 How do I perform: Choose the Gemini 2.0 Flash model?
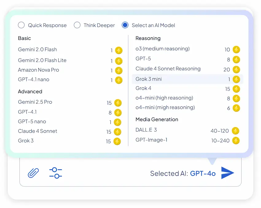click(x=37, y=50)
